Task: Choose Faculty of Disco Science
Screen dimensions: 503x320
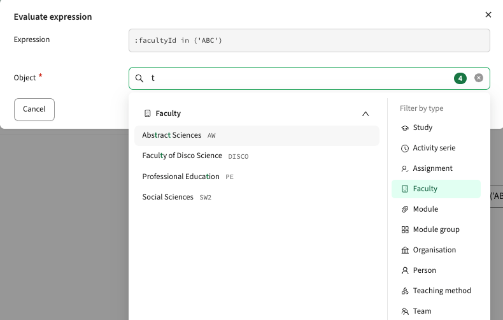Action: (257, 156)
